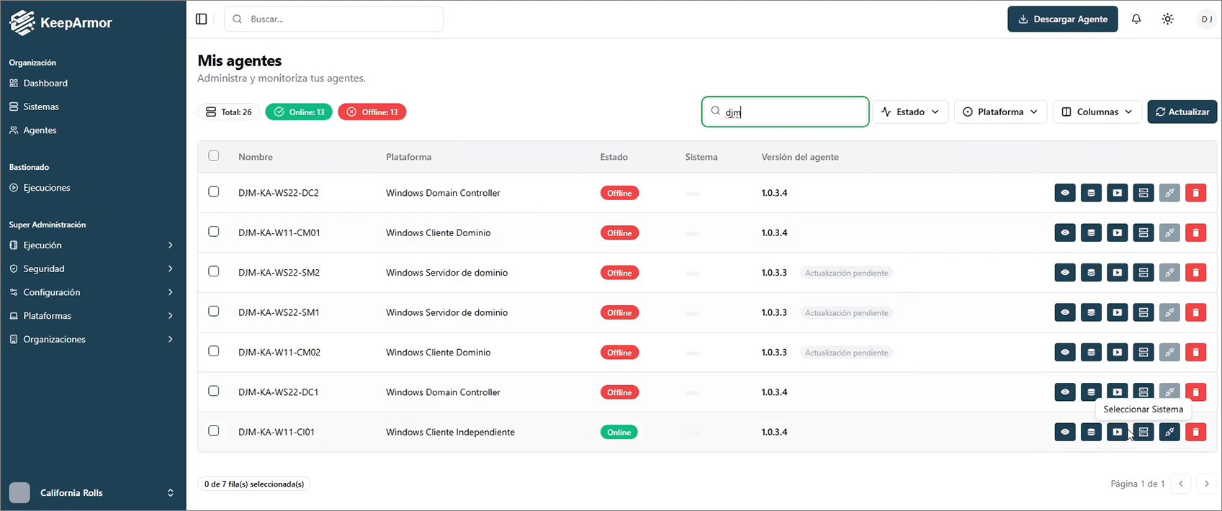
Task: Click the Actualizar button
Action: click(x=1182, y=112)
